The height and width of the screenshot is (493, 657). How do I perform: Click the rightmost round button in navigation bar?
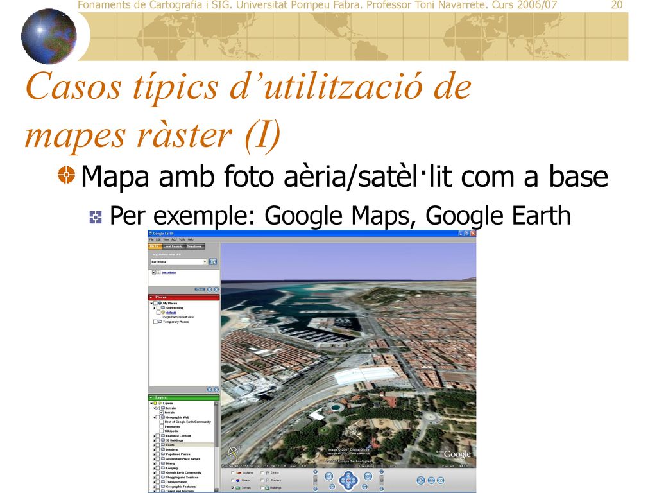(x=440, y=480)
